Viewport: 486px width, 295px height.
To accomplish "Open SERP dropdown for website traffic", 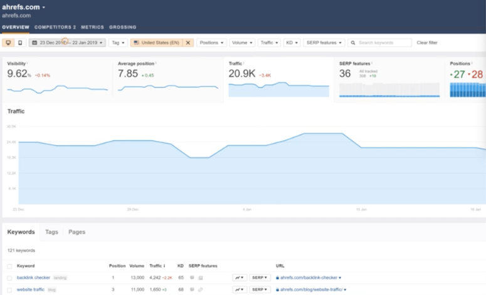I will coord(260,289).
